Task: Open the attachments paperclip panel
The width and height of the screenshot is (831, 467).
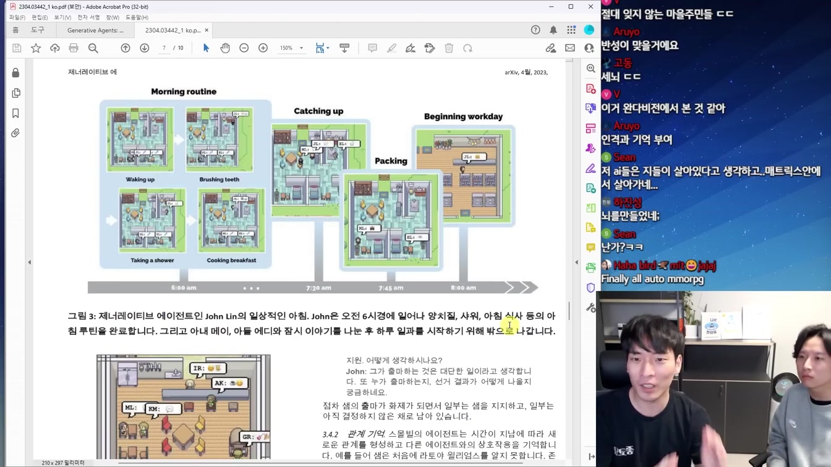Action: coord(15,133)
